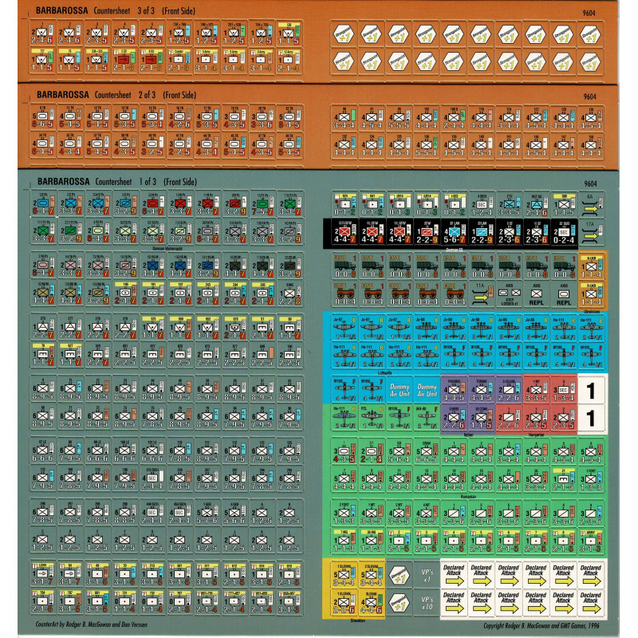This screenshot has height=638, width=638.
Task: Pick the AXIS Step Losses x1 counter
Action: [x=509, y=294]
